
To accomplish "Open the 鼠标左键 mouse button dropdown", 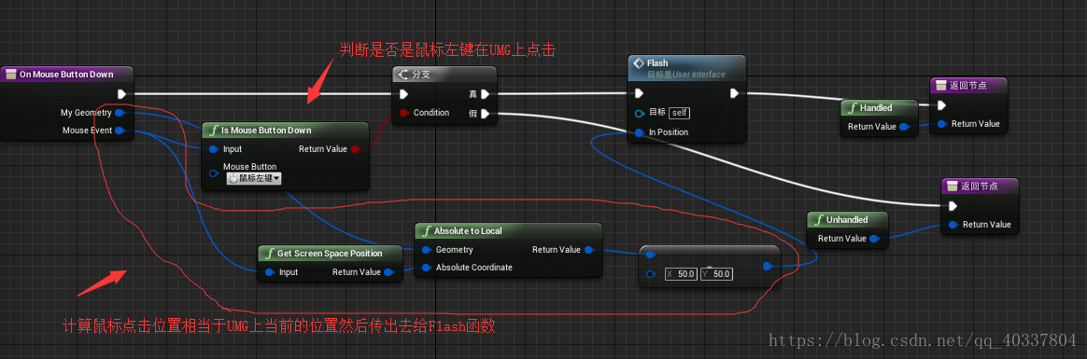I will pos(254,178).
